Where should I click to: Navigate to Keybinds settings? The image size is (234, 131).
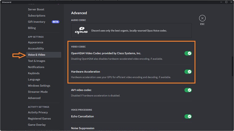(34, 73)
